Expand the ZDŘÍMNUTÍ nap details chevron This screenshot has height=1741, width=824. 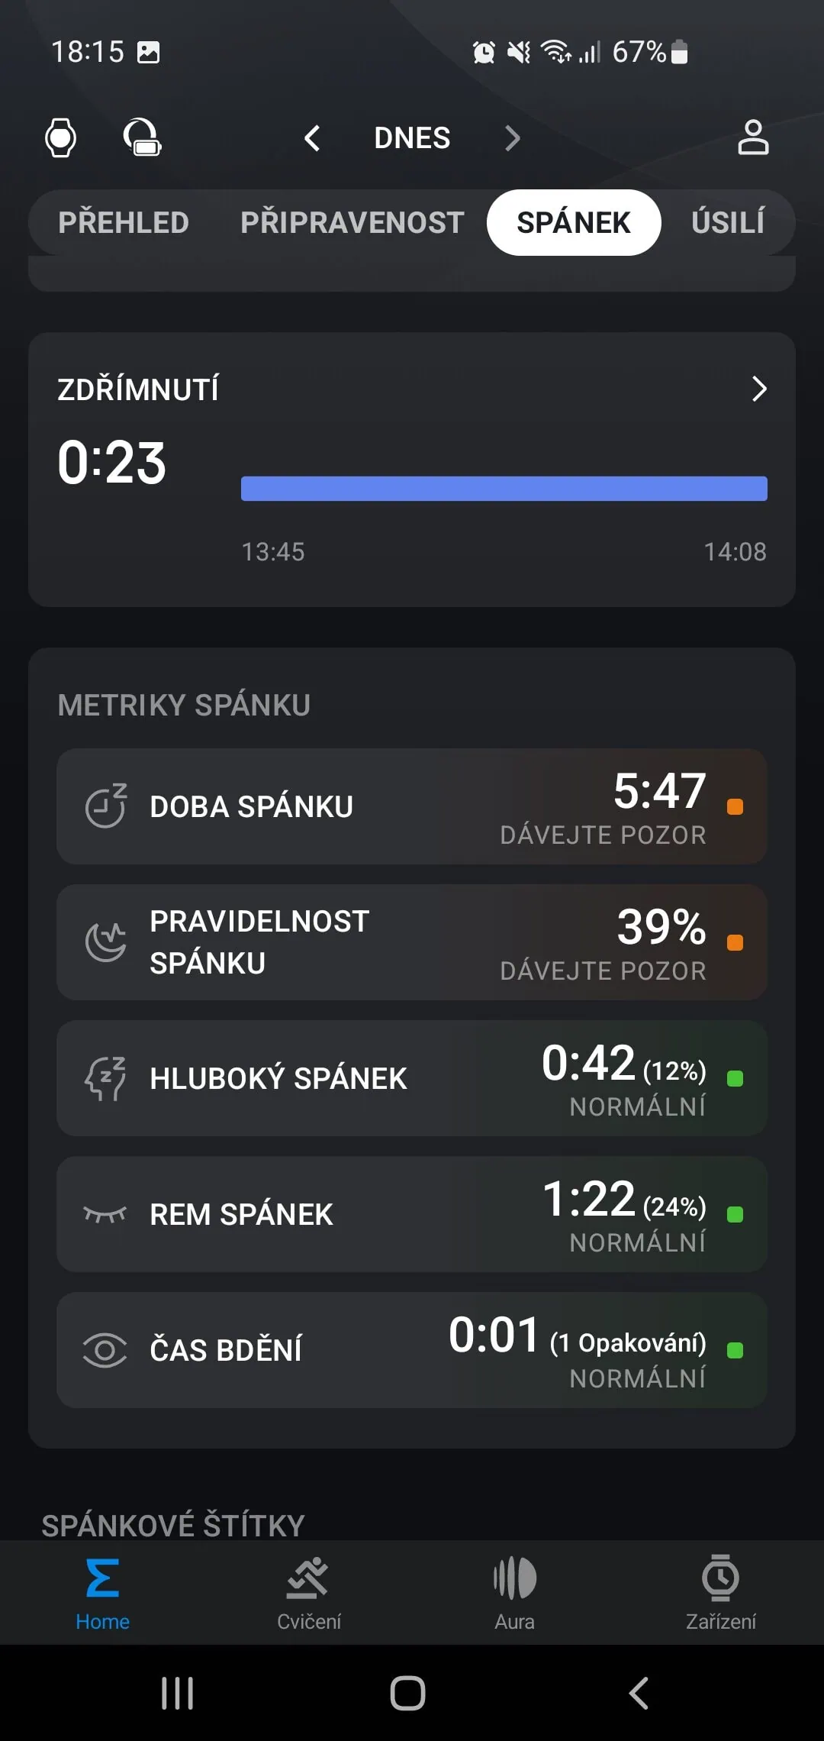pyautogui.click(x=758, y=389)
